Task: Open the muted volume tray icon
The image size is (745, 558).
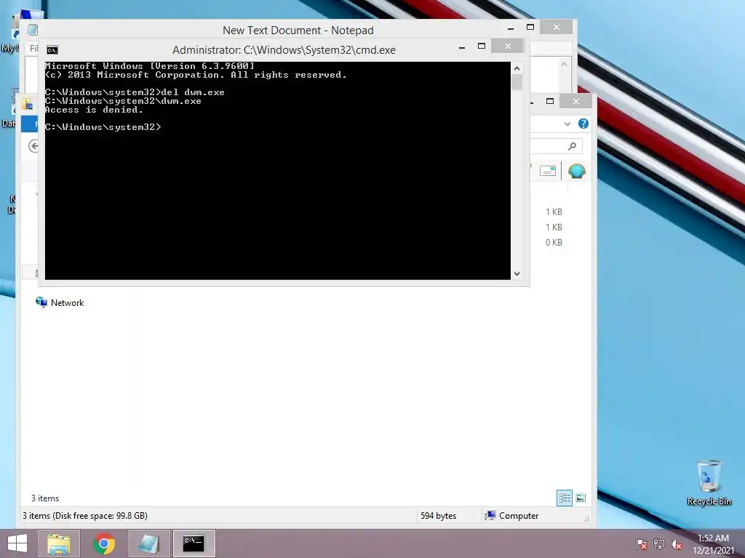Action: (x=677, y=544)
